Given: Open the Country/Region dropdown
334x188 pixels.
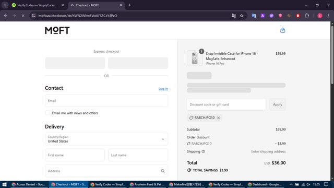Looking at the screenshot, I should (106, 139).
